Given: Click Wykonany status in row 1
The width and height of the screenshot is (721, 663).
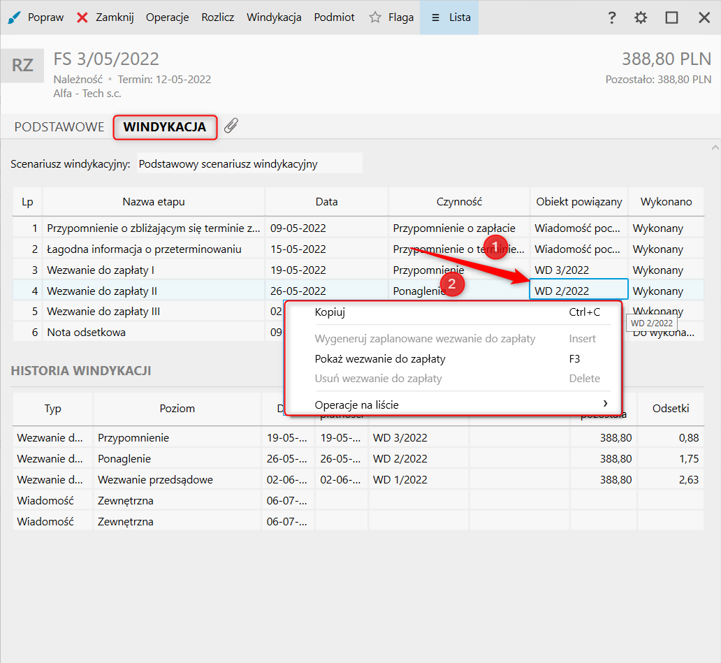Looking at the screenshot, I should (657, 228).
